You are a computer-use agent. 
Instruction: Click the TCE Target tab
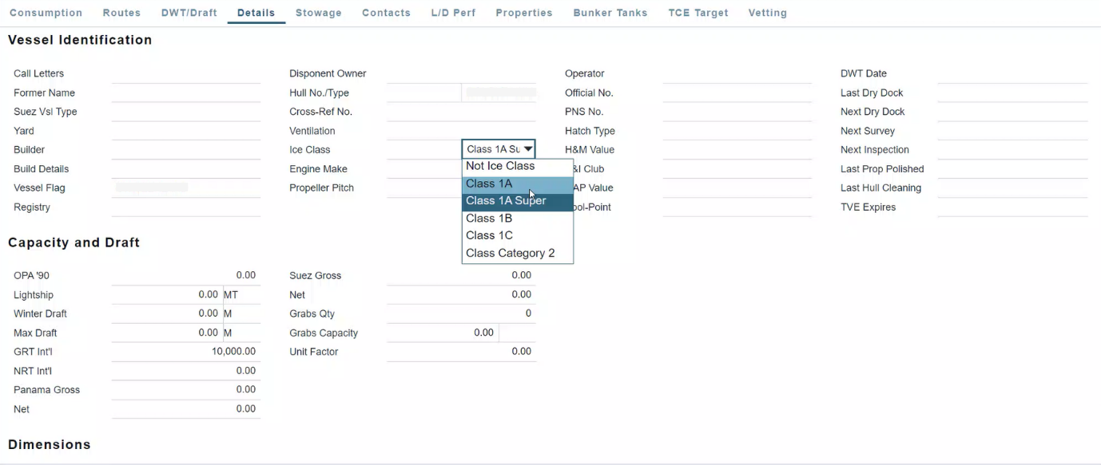click(698, 13)
